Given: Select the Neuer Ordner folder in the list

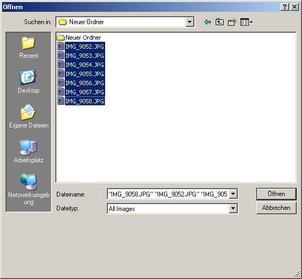Looking at the screenshot, I should (79, 37).
